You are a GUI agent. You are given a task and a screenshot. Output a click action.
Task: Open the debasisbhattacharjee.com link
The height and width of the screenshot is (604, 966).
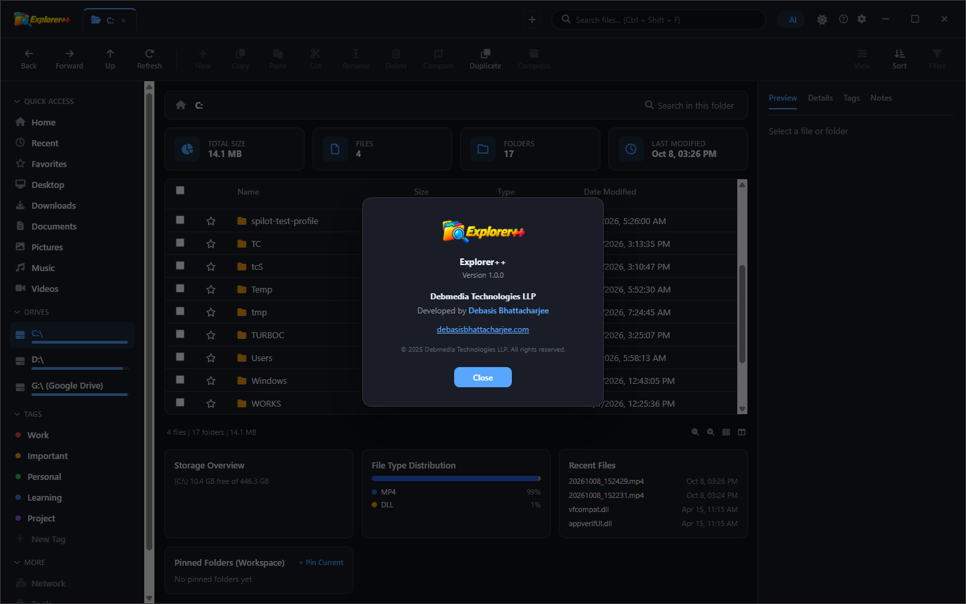(x=483, y=330)
